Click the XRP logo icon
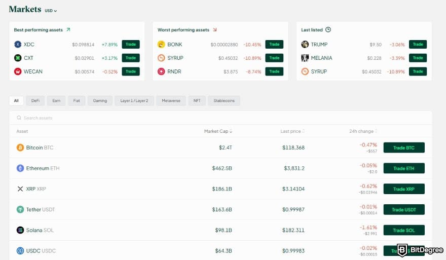The height and width of the screenshot is (260, 446). coord(20,189)
